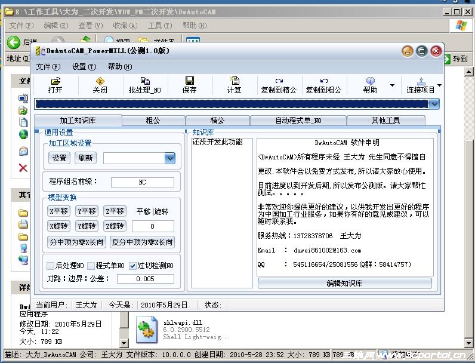Viewport: 475px width, 363px height.
Task: Open DwAutoCAM 文件(F) menu
Action: pyautogui.click(x=48, y=67)
